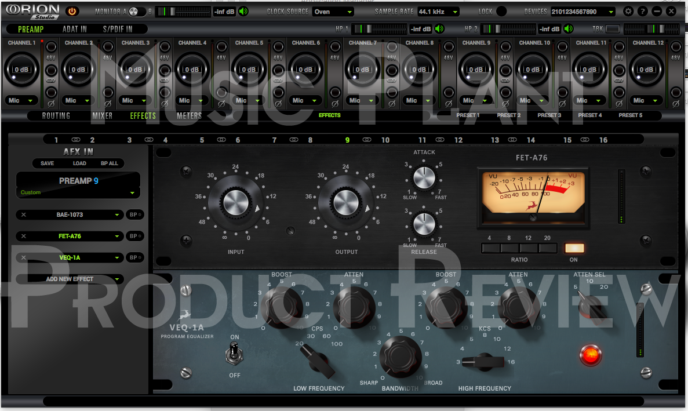The height and width of the screenshot is (411, 688).
Task: Mute the HP 2 speaker icon
Action: click(x=569, y=29)
